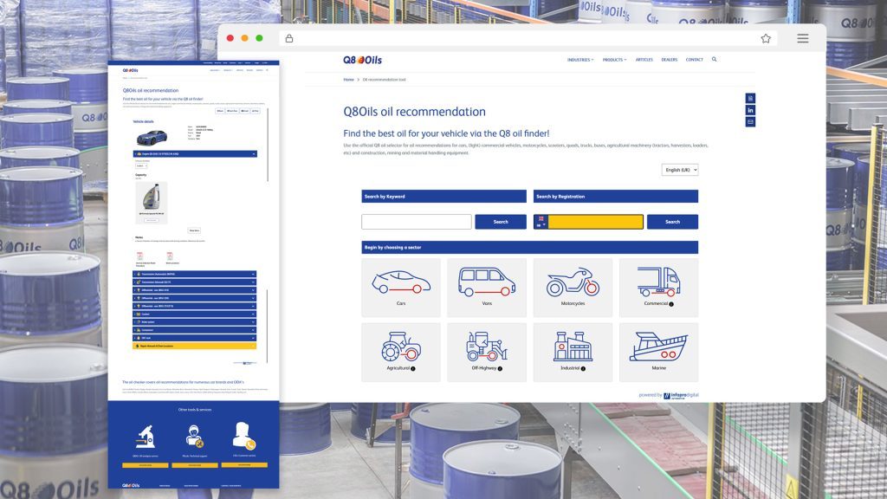
Task: Click Search next to the keyword field
Action: (501, 222)
